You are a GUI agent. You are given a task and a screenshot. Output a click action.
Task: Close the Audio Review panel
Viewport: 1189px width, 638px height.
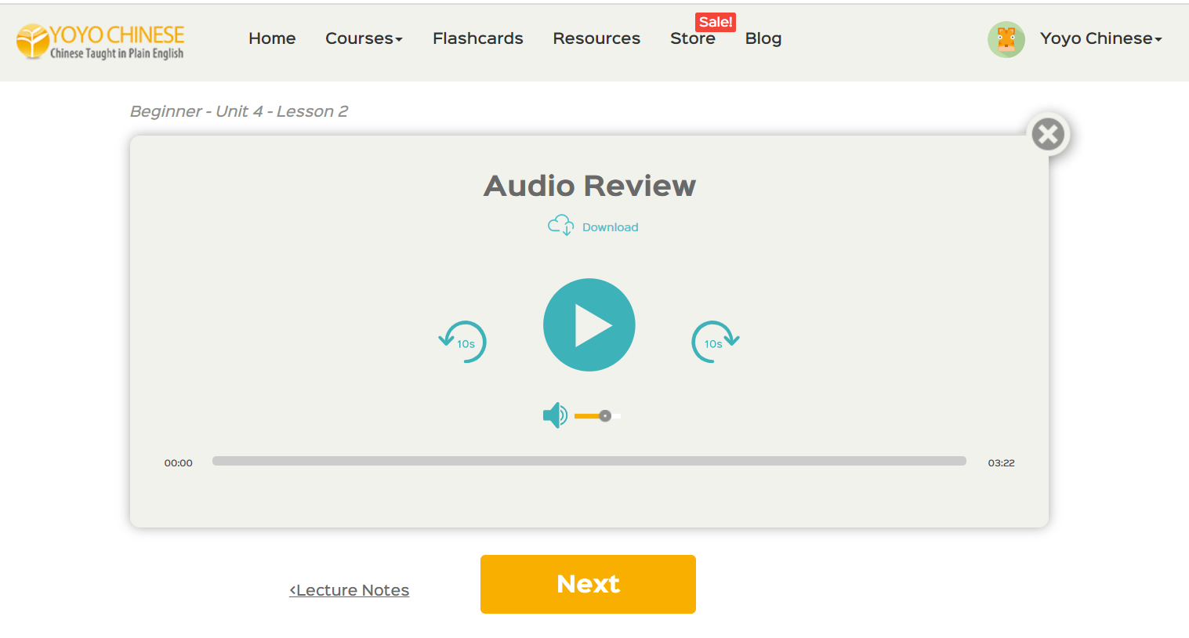[1048, 134]
